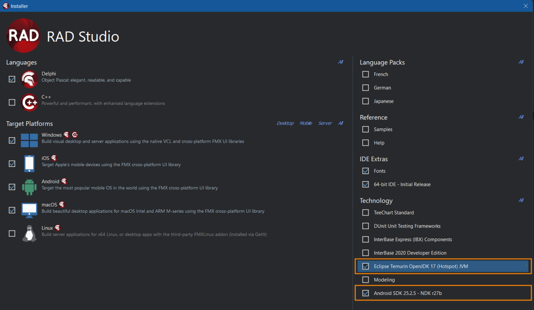
Task: Uncheck the Windows platform checkbox
Action: coord(12,140)
